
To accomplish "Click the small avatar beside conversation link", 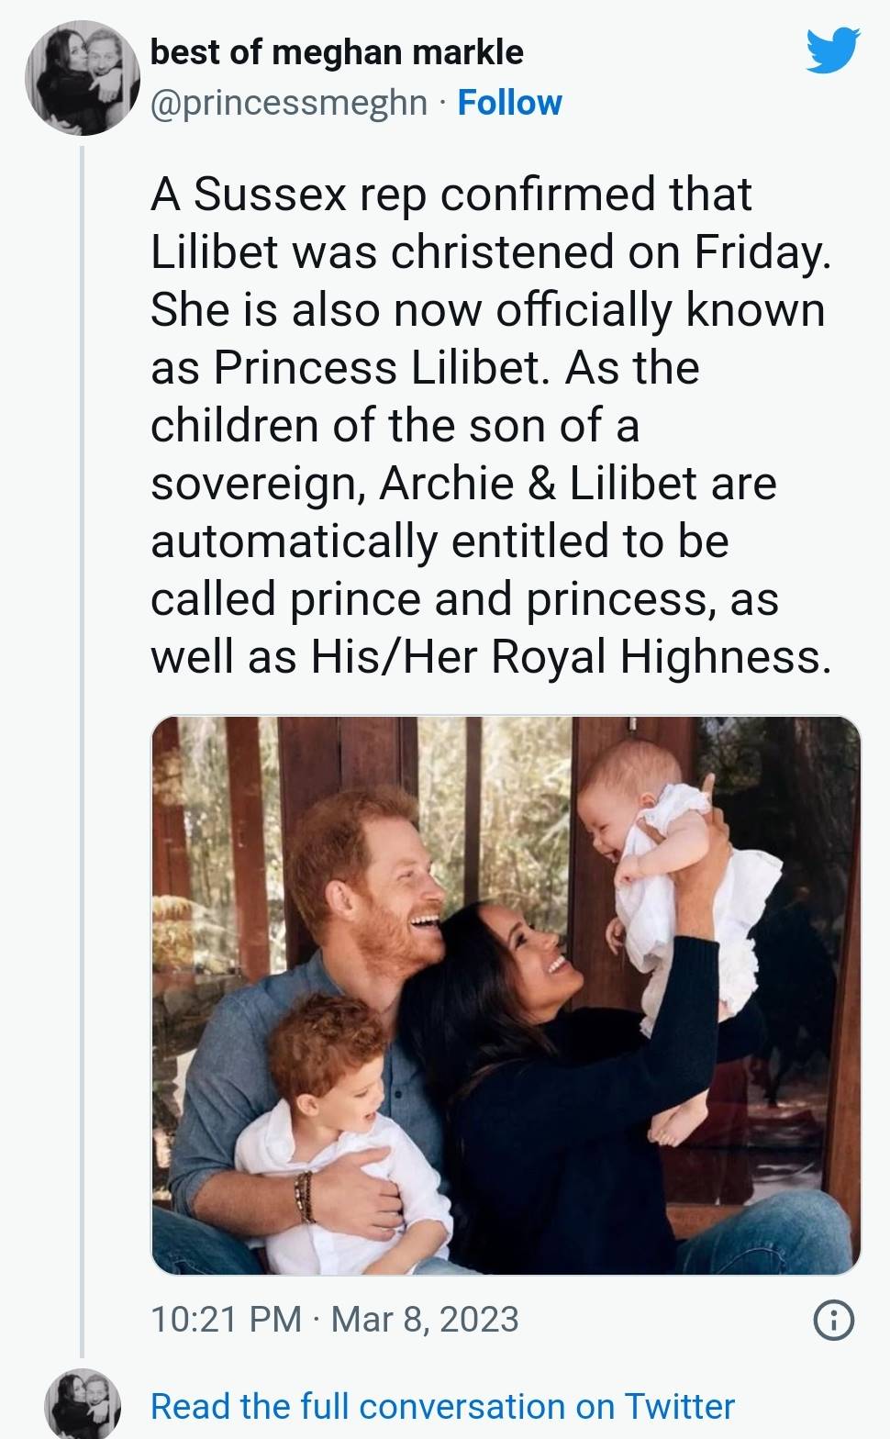I will 83,1405.
